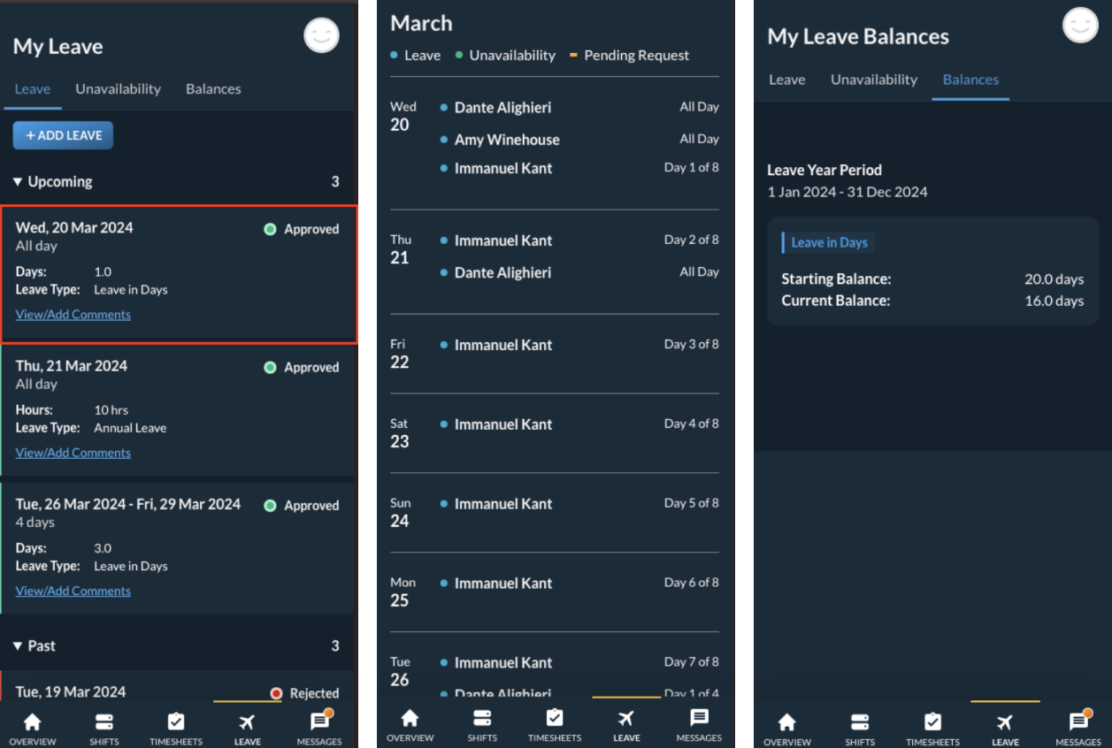This screenshot has width=1112, height=748.
Task: Open smiley profile avatar on My Leave screen
Action: pyautogui.click(x=321, y=35)
